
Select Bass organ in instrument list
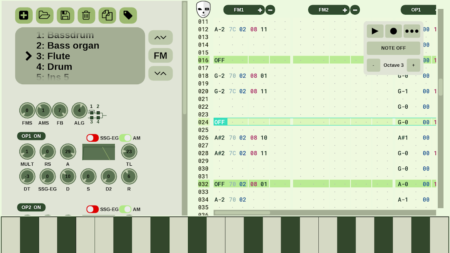tap(68, 46)
